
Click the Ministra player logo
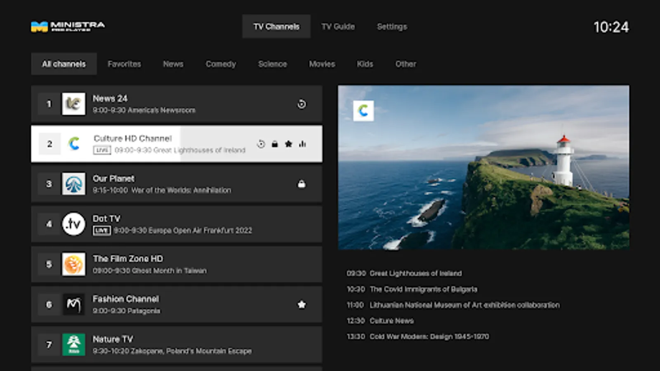point(68,27)
